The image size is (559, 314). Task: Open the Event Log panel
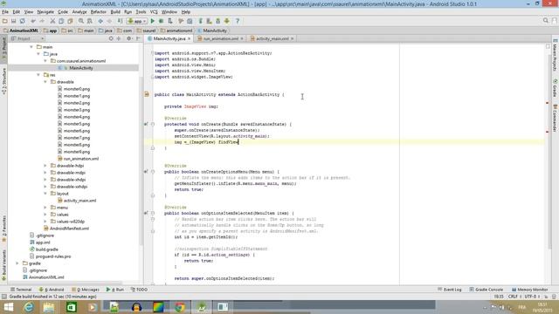tap(450, 290)
